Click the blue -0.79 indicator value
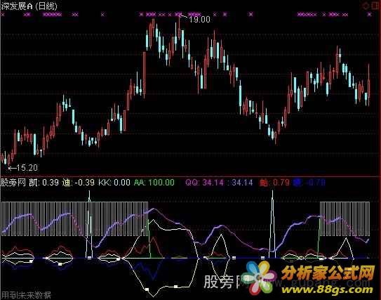Image resolution: width=381 pixels, height=300 pixels. click(309, 183)
